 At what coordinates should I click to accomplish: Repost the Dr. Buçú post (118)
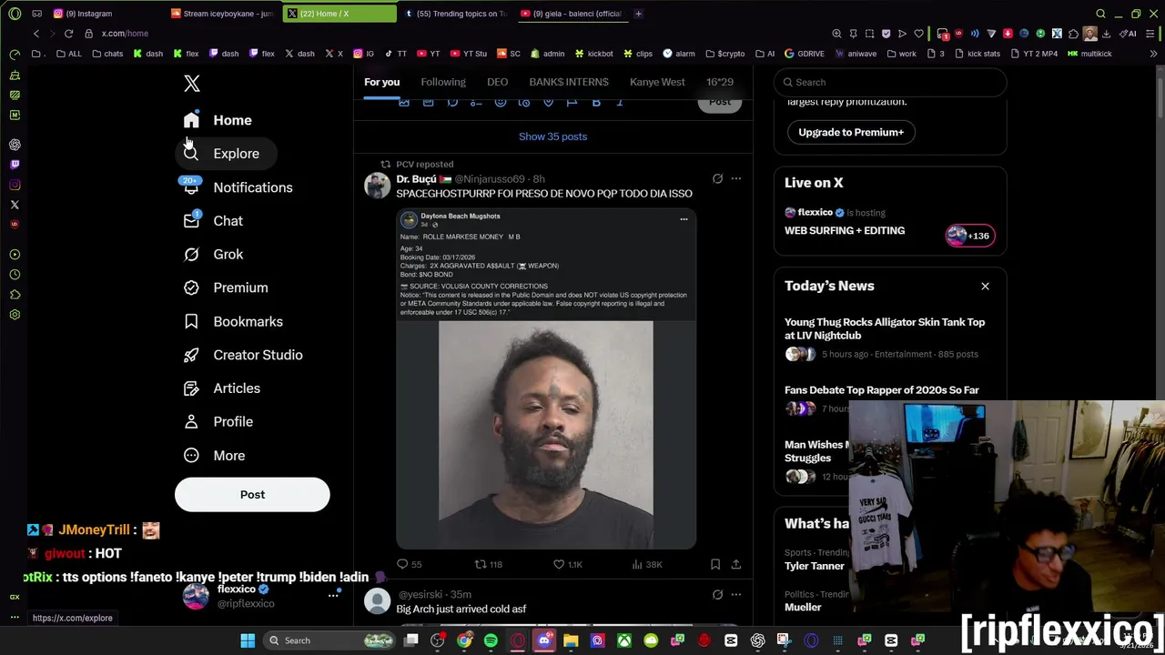489,565
